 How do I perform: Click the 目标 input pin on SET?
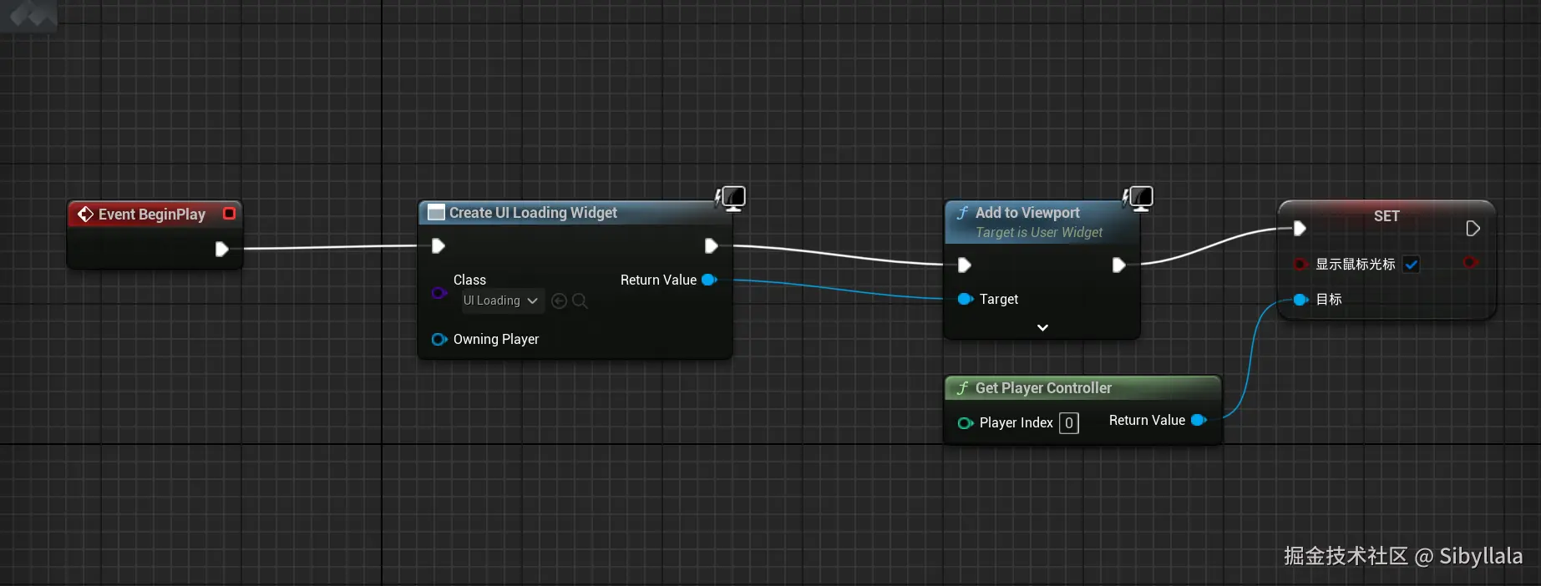[x=1300, y=300]
